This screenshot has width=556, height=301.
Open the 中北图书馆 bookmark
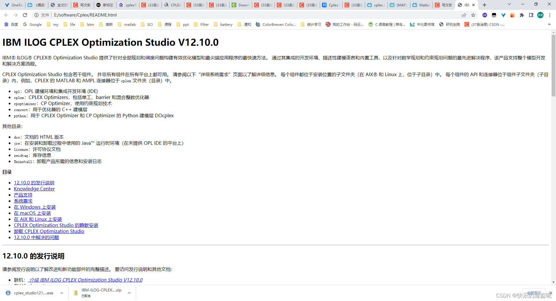click(x=422, y=25)
